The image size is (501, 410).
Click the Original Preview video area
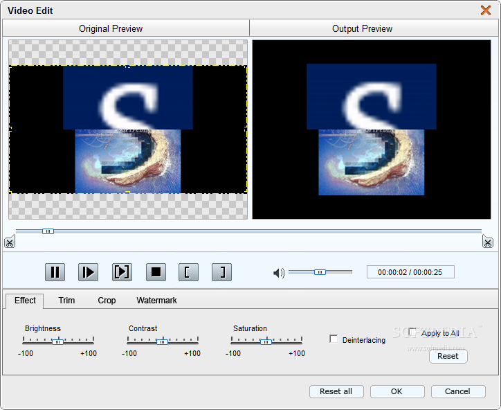[x=128, y=130]
